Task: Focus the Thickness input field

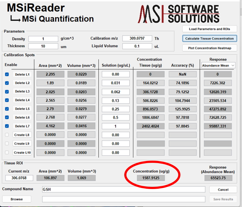Action: click(x=43, y=46)
